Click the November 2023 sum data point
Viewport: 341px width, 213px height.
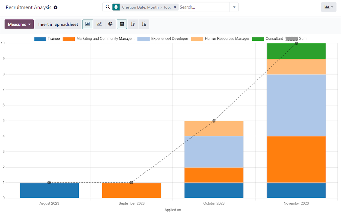click(296, 43)
